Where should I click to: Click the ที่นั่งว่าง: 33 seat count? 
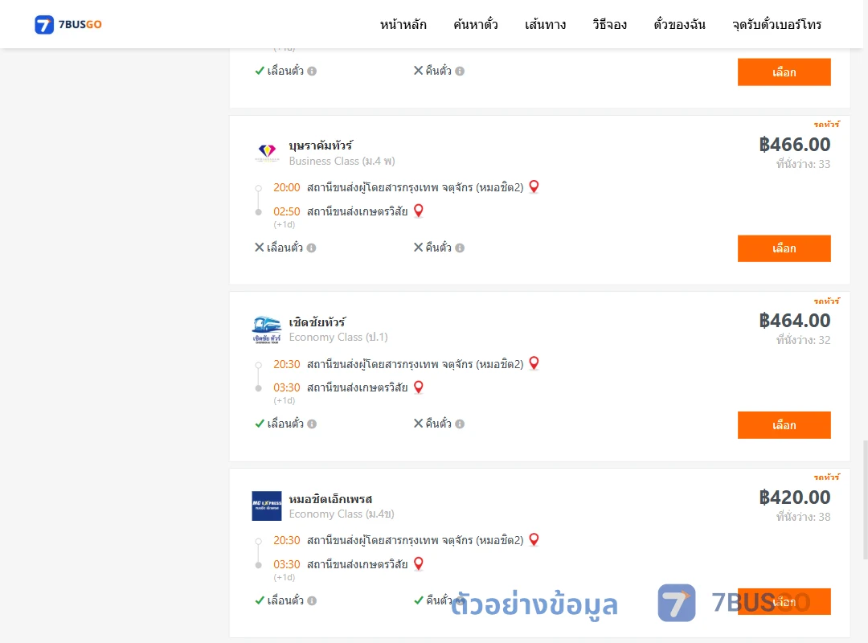(803, 164)
